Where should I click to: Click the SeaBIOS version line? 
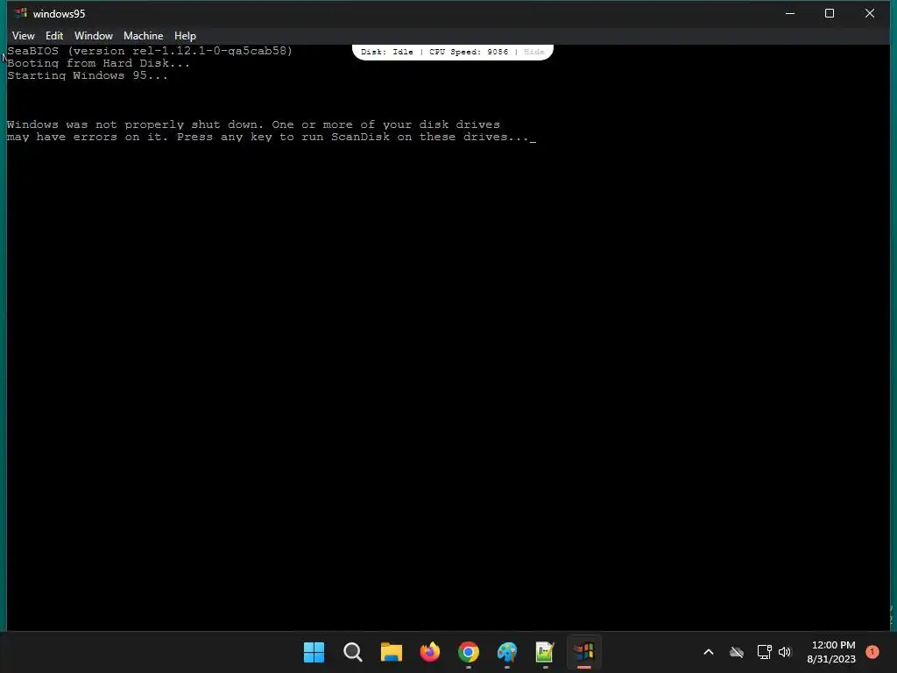150,51
